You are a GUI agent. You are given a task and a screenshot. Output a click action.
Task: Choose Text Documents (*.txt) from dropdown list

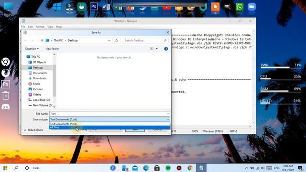pos(109,124)
